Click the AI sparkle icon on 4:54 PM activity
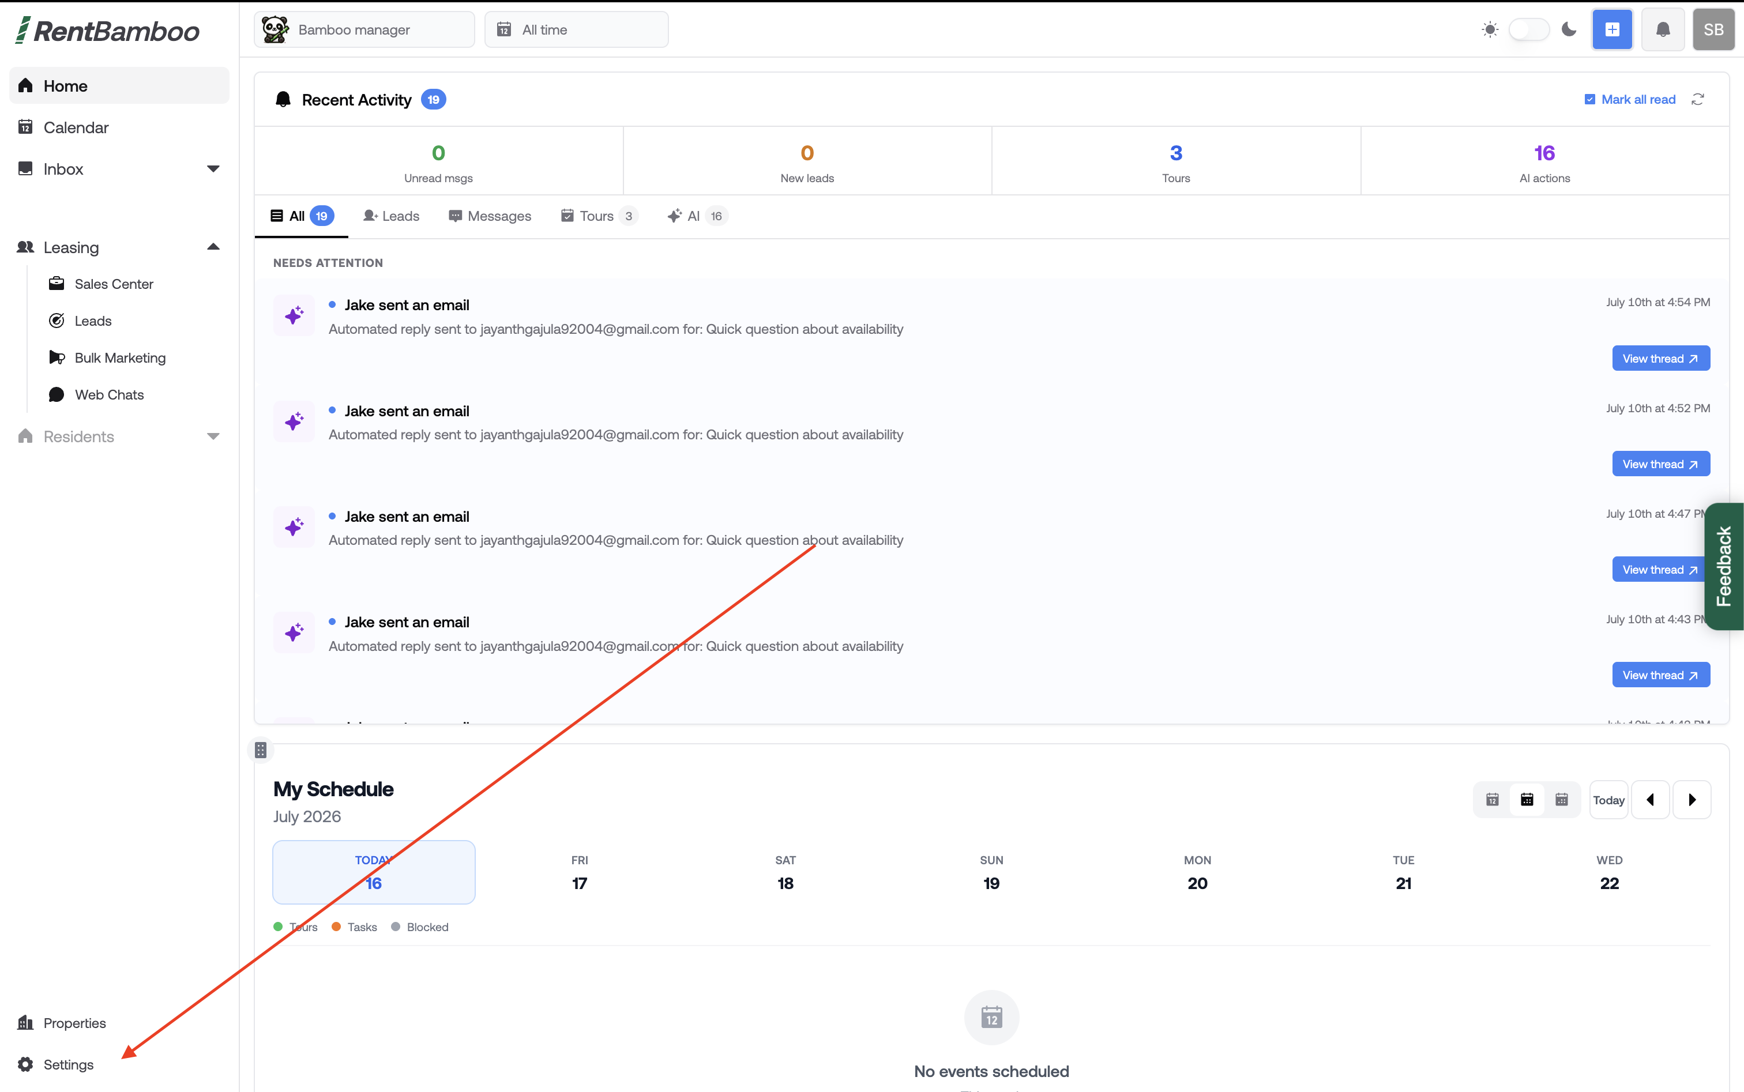 (x=294, y=315)
